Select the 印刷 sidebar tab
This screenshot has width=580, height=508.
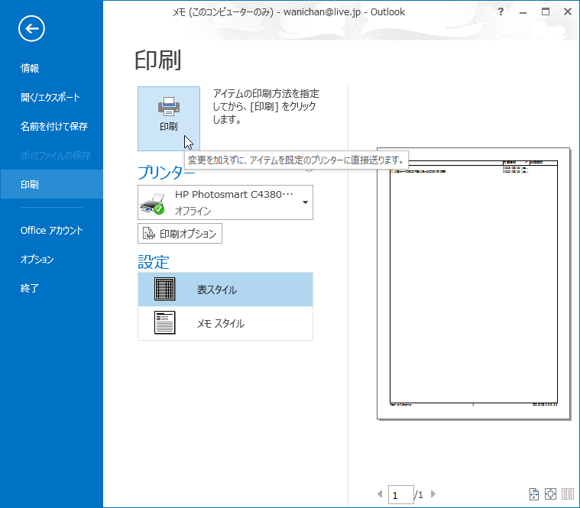[x=51, y=184]
